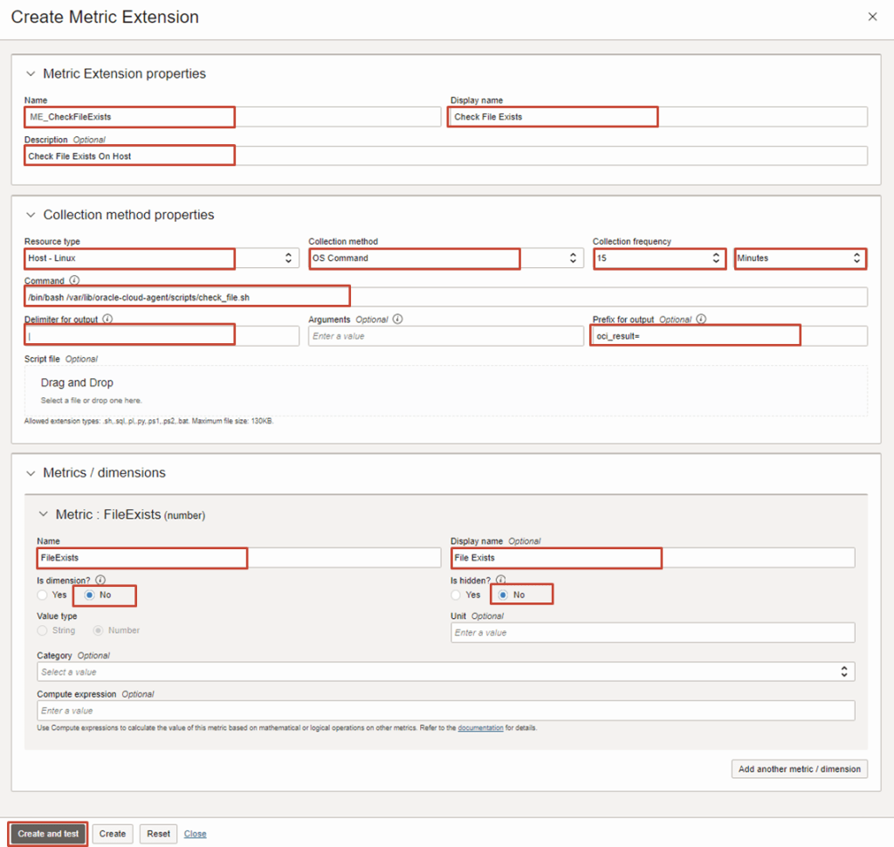The height and width of the screenshot is (847, 894).
Task: Close the Create Metric Extension dialog with X
Action: coord(872,17)
